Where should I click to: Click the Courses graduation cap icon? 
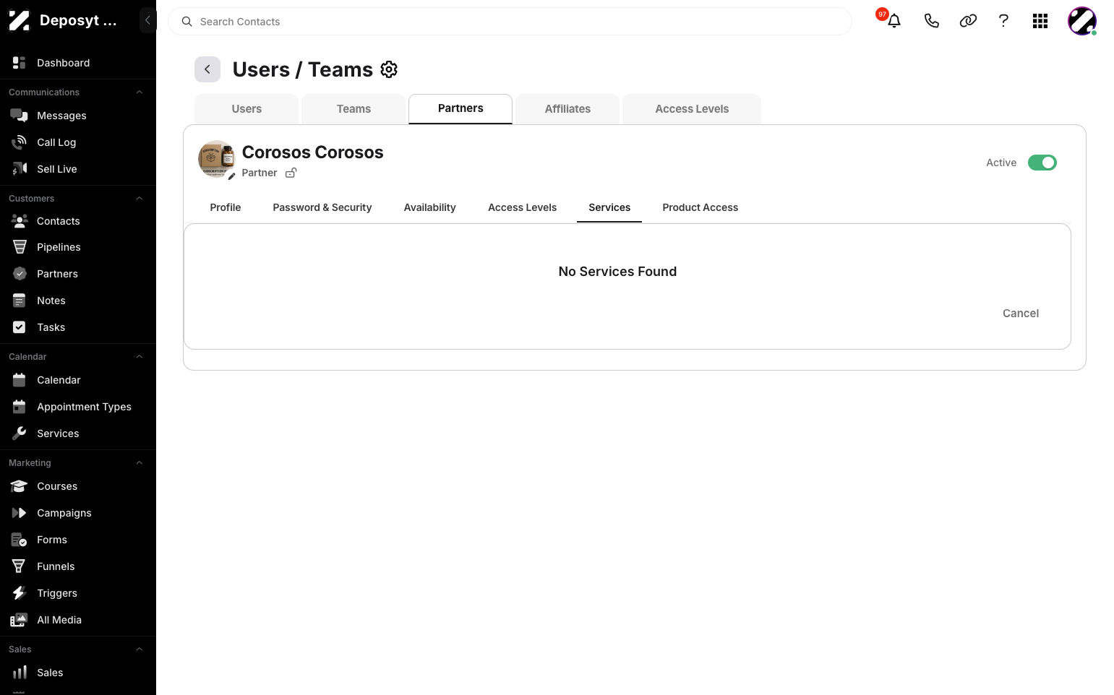pyautogui.click(x=20, y=486)
